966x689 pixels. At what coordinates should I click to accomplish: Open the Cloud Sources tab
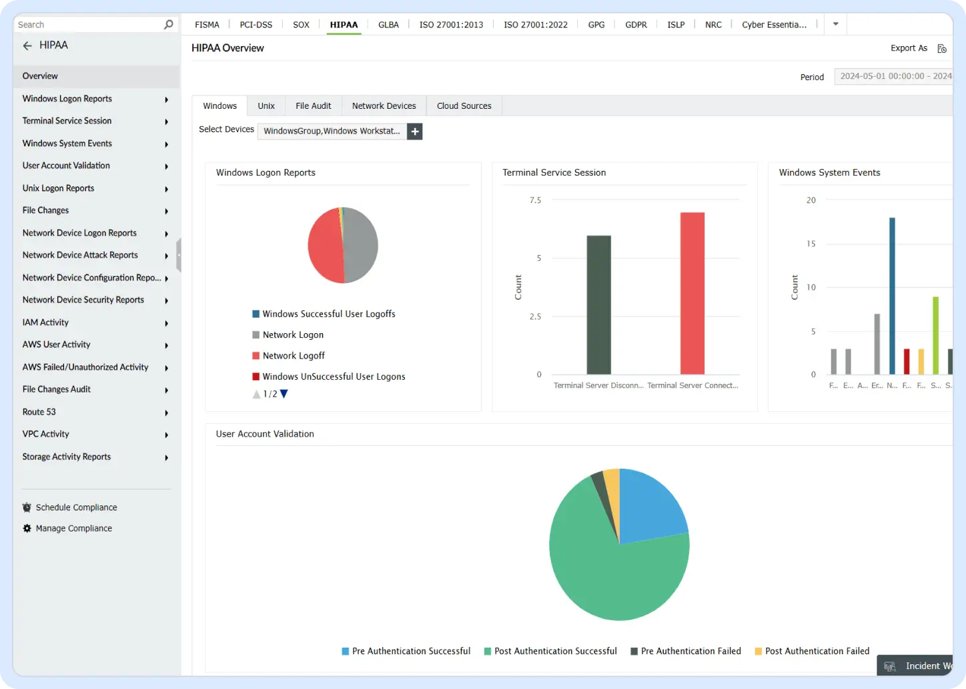[x=464, y=105]
